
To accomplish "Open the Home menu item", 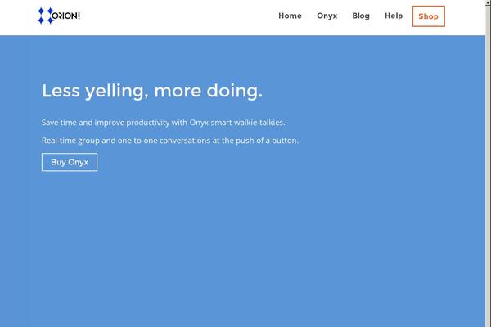I will pos(290,16).
